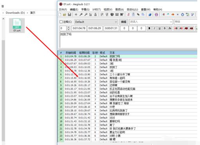Open the 计时(T) menu
The width and height of the screenshot is (200, 145).
(97, 9)
